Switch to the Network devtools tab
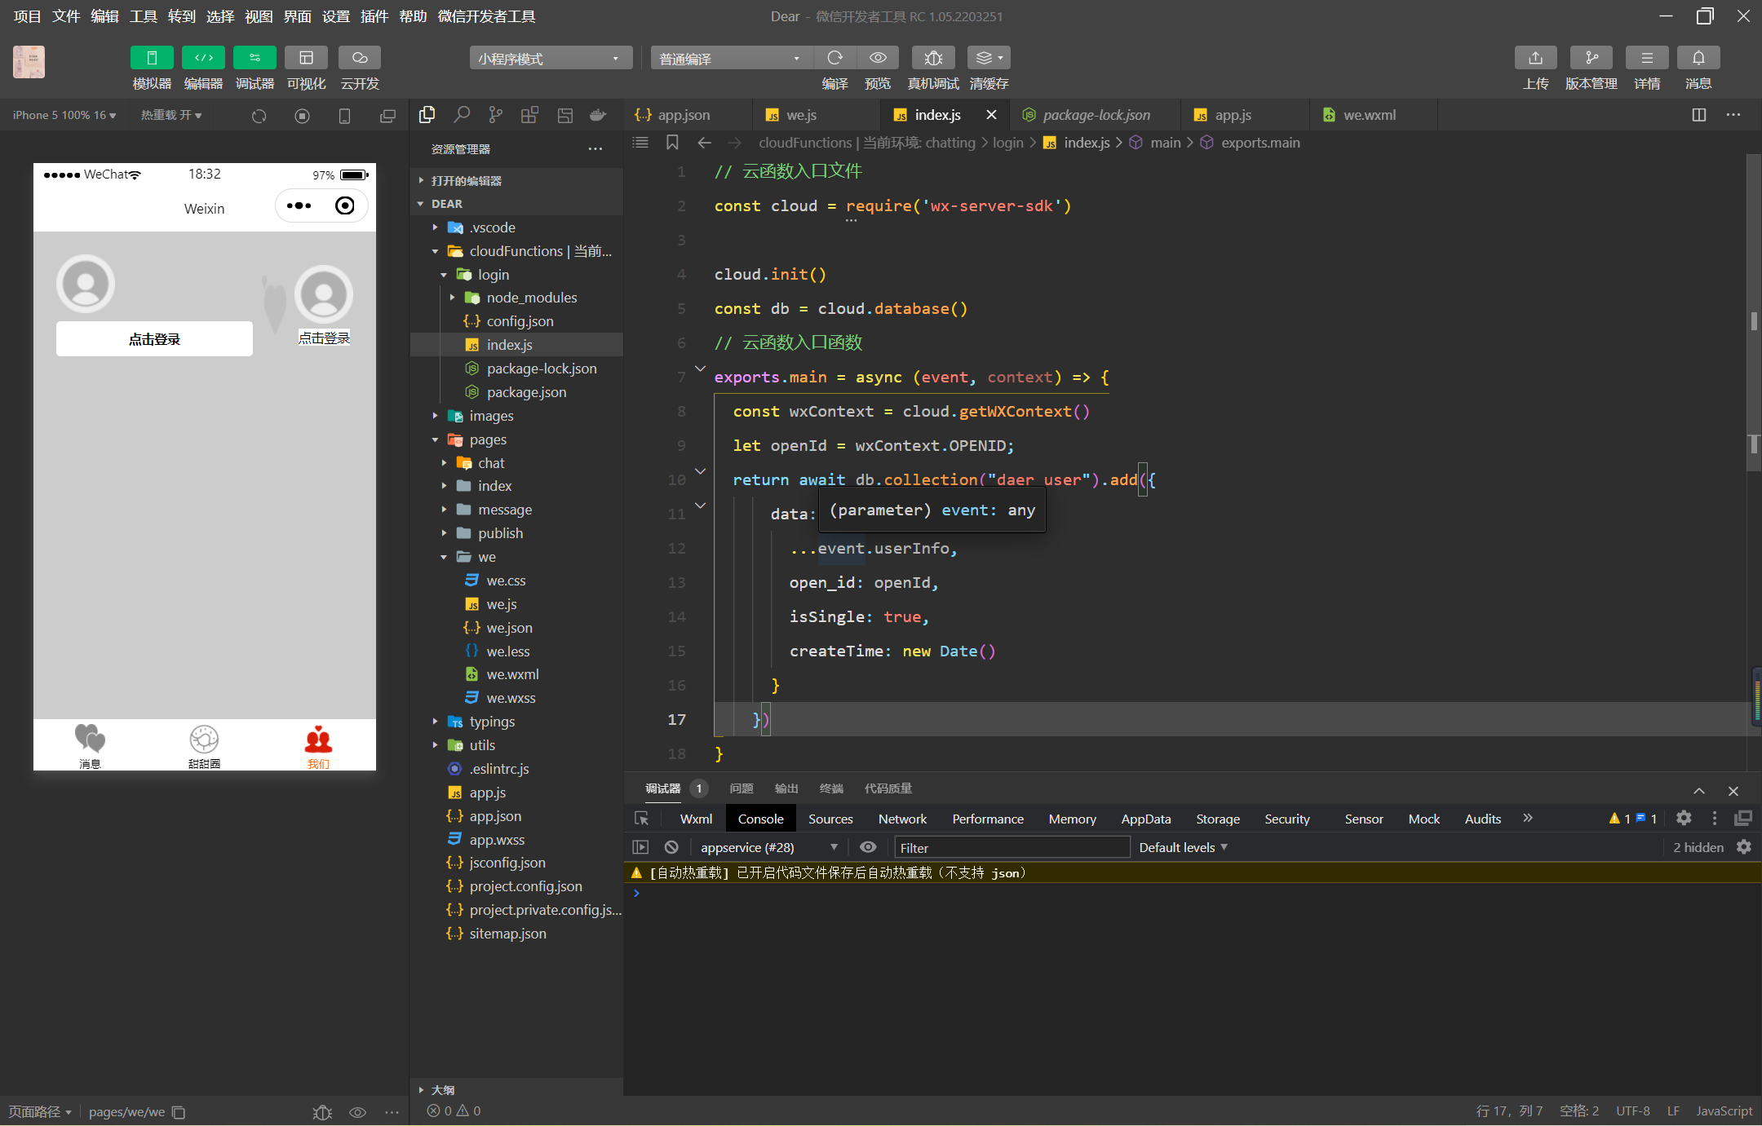1762x1126 pixels. (902, 819)
